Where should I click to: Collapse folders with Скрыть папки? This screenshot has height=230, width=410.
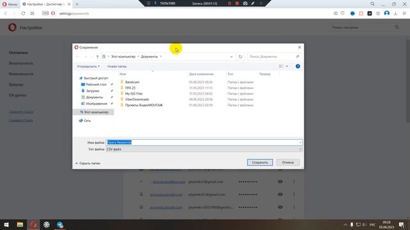click(x=88, y=164)
